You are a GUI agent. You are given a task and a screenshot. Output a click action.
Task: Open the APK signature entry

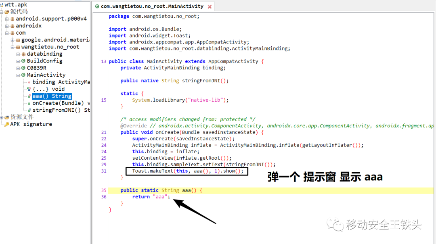[31, 124]
